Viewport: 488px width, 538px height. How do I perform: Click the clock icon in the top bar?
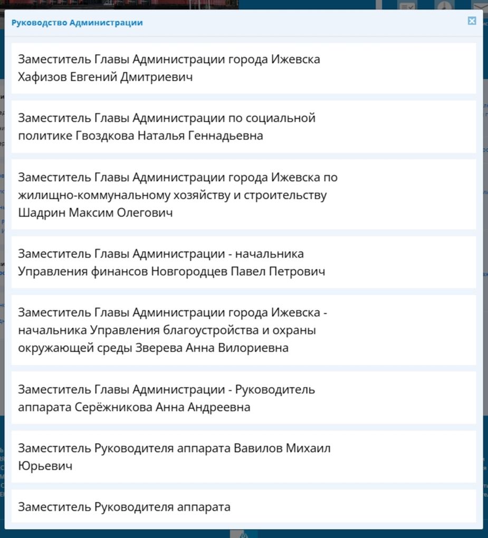(444, 5)
